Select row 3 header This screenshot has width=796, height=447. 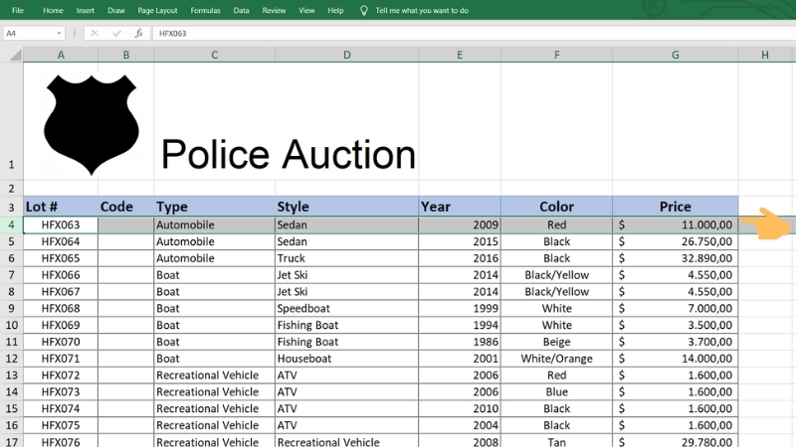tap(11, 207)
